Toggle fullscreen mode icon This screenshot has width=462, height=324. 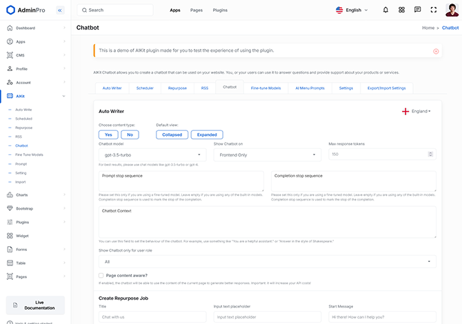click(x=433, y=10)
